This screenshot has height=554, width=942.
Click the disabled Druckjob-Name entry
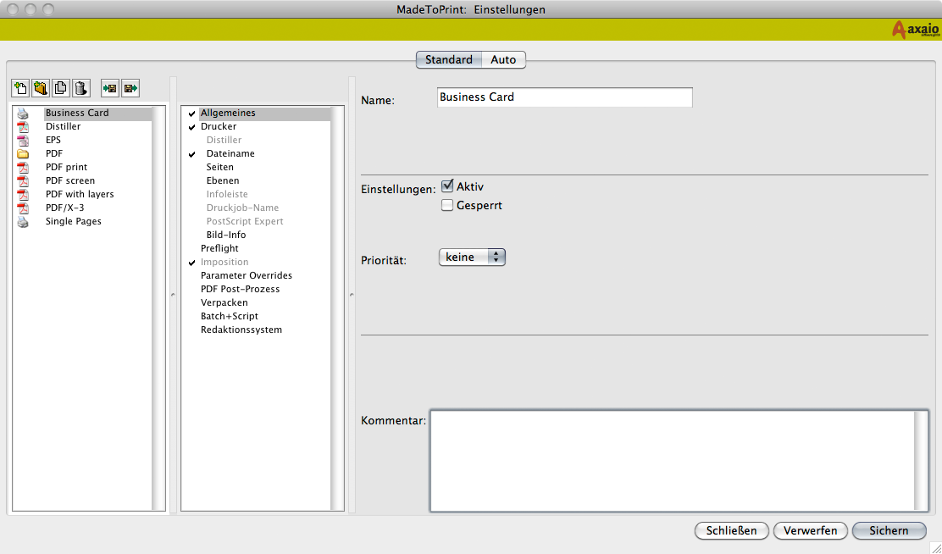243,208
